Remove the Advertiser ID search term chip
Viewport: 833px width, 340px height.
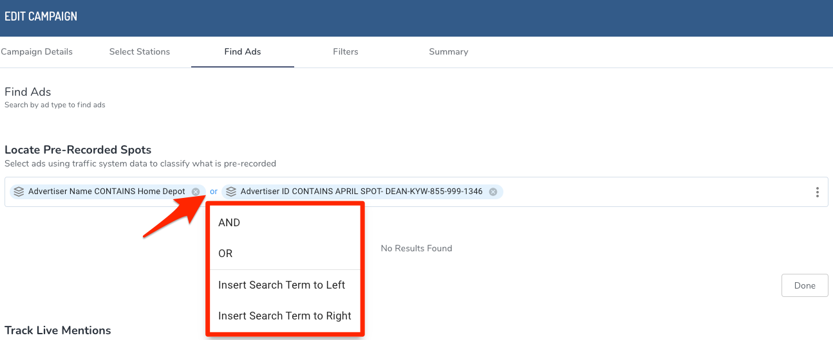(493, 192)
